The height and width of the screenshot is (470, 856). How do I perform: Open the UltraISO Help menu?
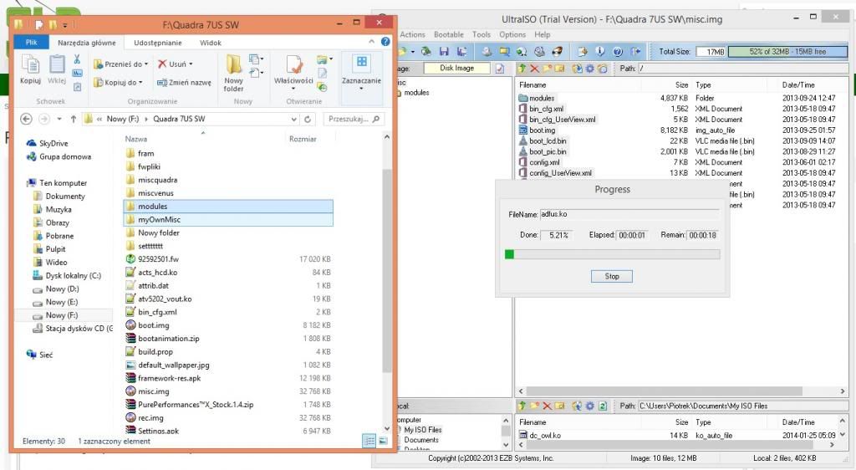pos(542,34)
